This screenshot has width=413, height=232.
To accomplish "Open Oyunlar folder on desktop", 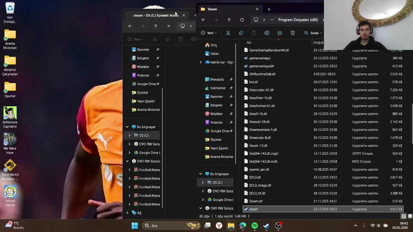I will pos(10,90).
